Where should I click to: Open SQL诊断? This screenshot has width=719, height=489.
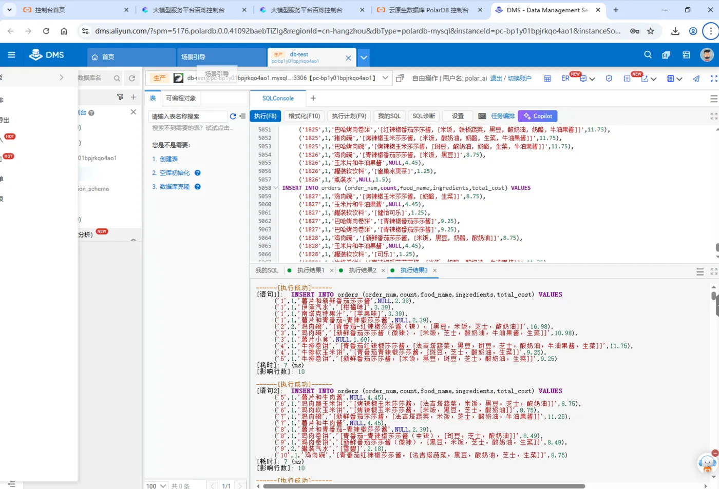424,116
